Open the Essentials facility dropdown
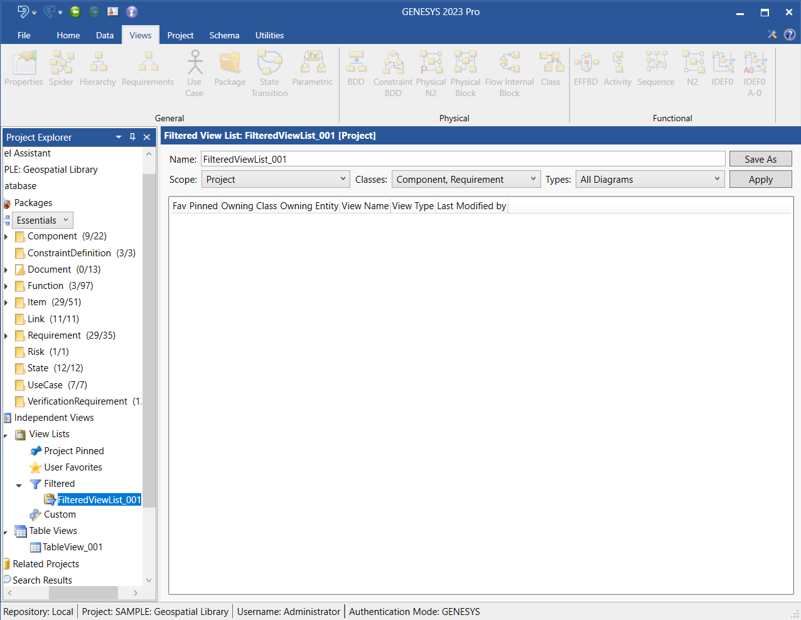The width and height of the screenshot is (801, 620). click(43, 220)
